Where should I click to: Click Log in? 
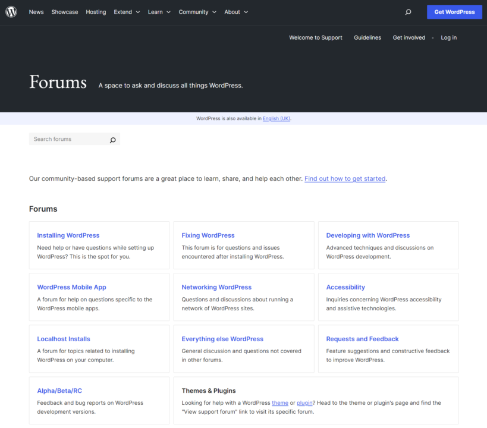(x=448, y=37)
